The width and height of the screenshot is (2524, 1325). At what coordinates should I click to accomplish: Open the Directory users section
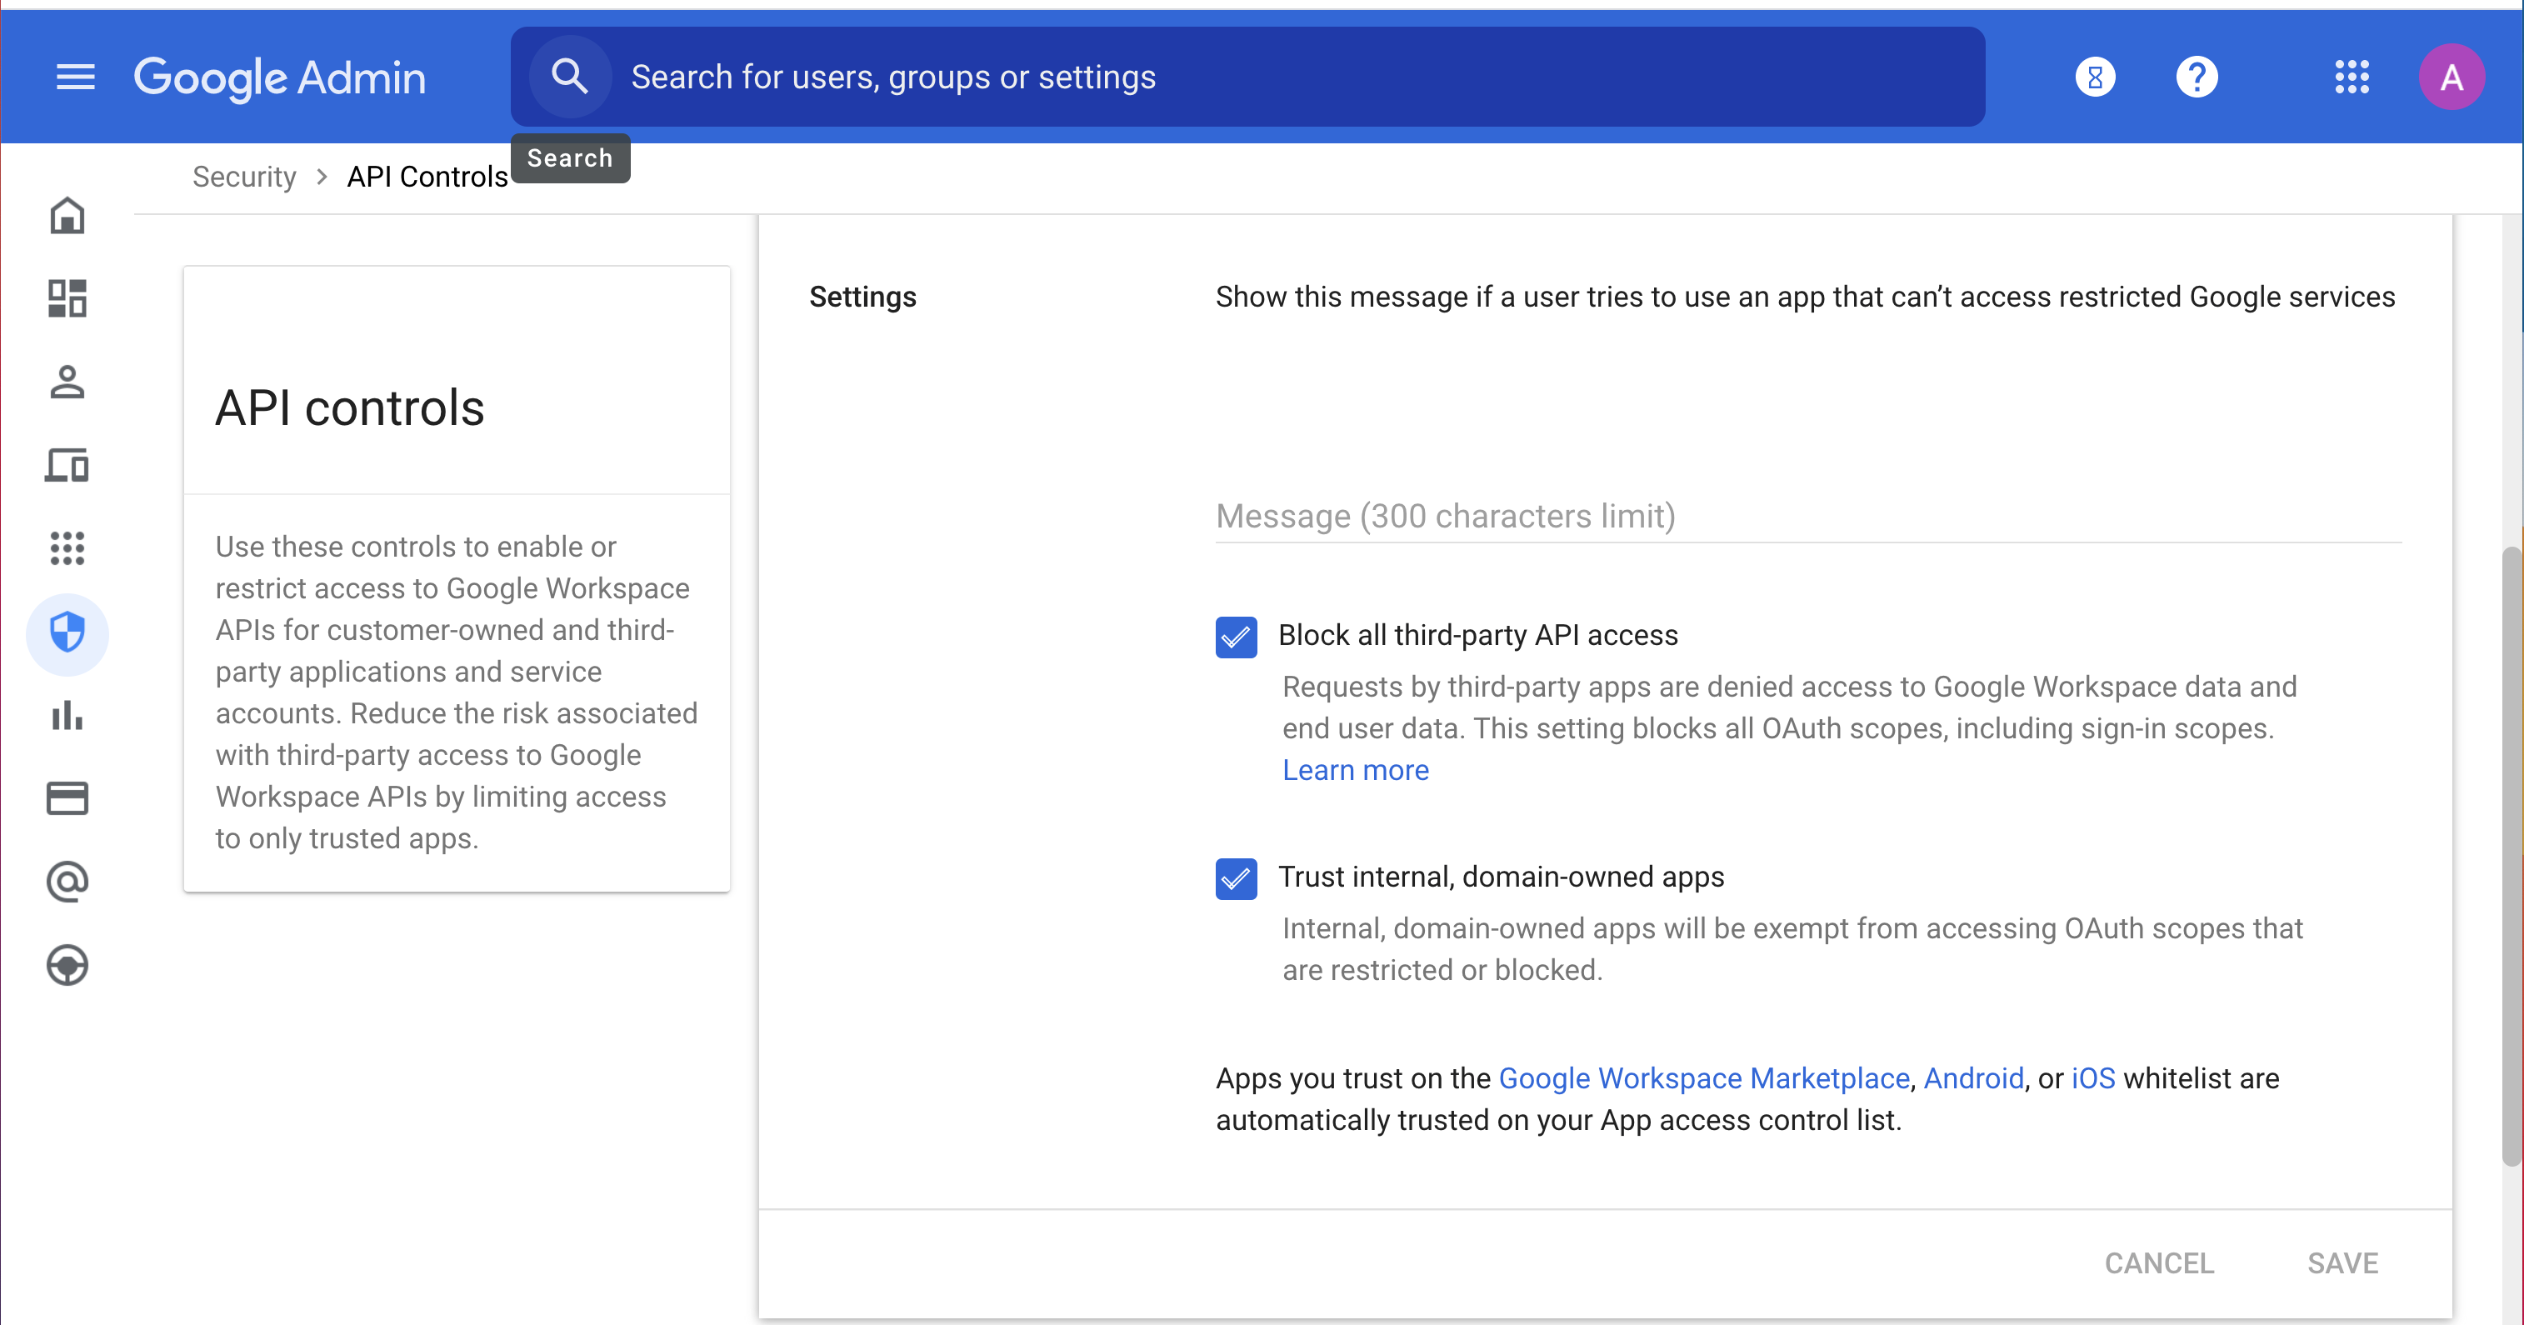67,382
